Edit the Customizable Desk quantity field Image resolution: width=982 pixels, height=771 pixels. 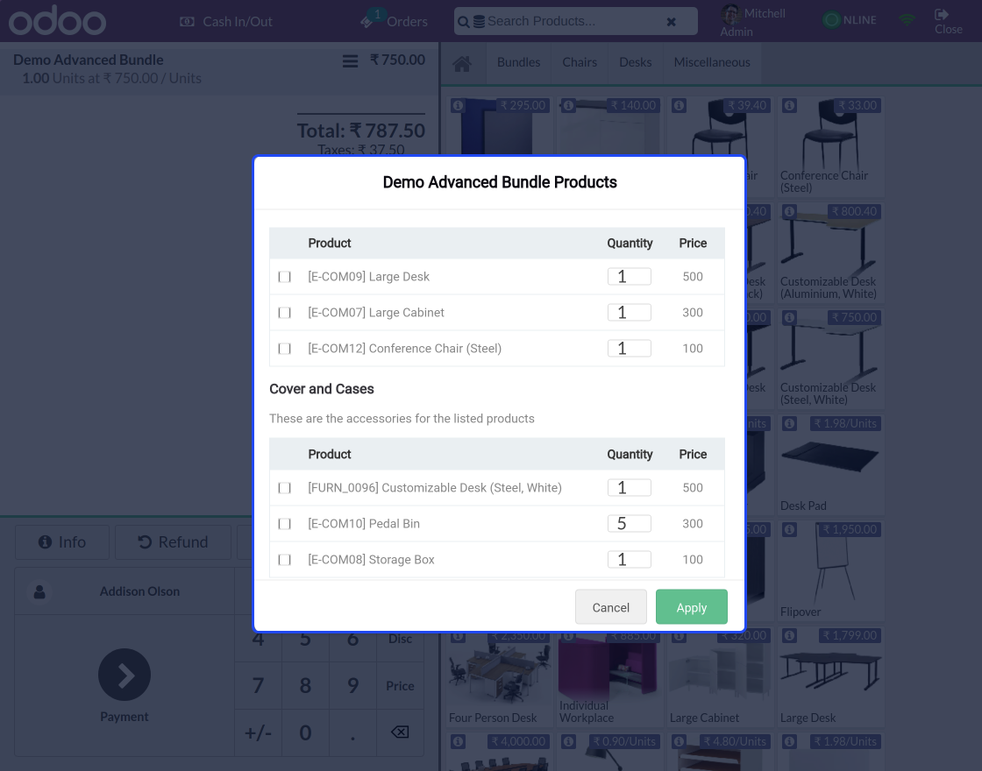(630, 487)
